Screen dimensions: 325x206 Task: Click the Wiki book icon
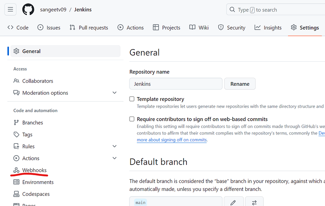coord(192,27)
